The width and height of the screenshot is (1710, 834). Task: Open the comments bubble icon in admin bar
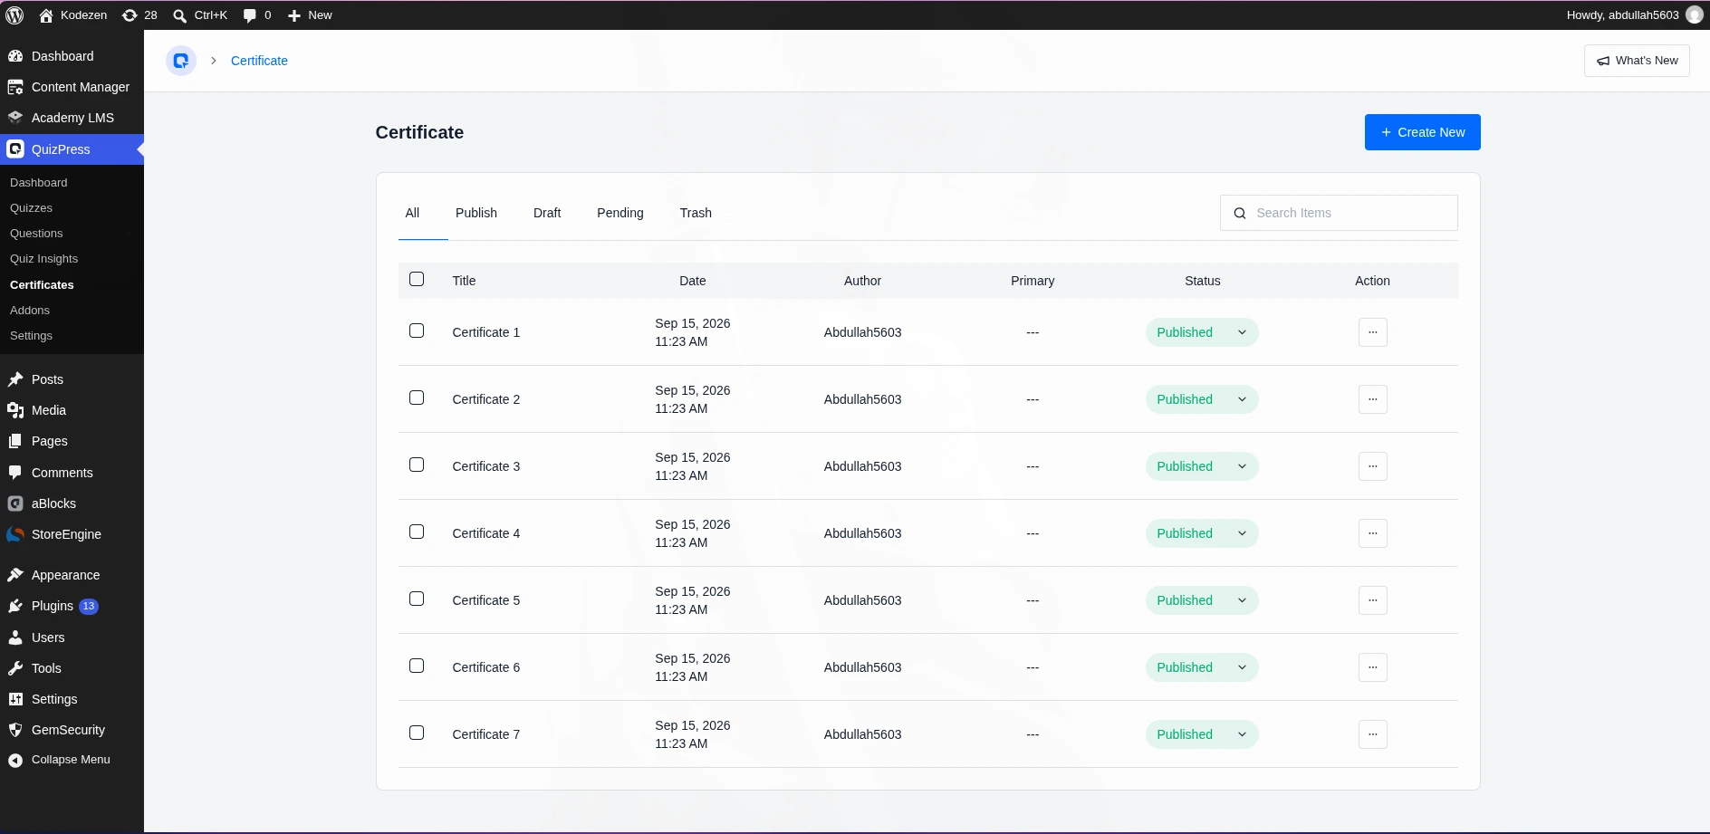coord(250,15)
